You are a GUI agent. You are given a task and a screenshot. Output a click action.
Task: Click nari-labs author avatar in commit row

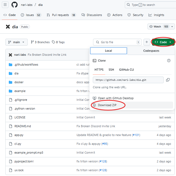pyautogui.click(x=10, y=55)
